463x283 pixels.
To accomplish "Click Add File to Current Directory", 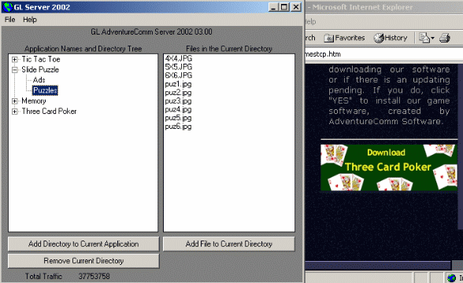I will tap(229, 244).
